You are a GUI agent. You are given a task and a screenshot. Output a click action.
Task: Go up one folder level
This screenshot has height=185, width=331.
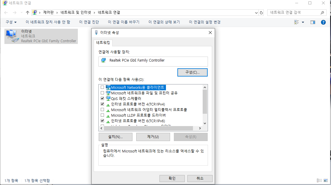(x=27, y=13)
